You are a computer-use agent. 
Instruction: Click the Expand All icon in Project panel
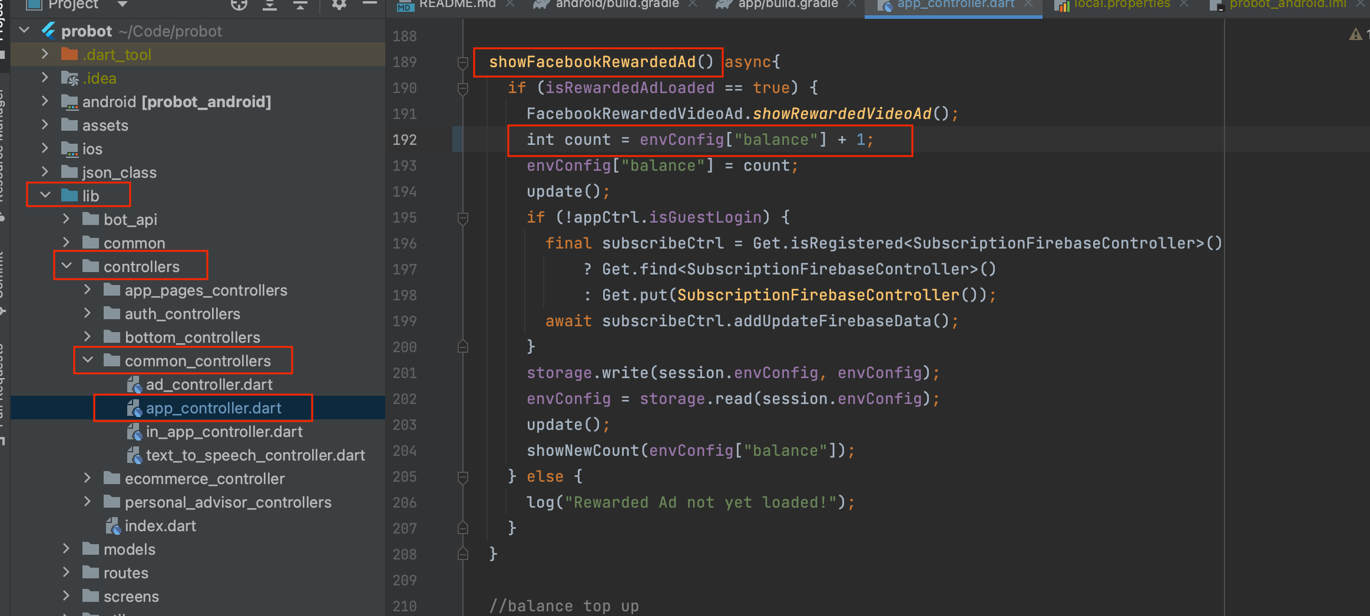click(x=270, y=5)
